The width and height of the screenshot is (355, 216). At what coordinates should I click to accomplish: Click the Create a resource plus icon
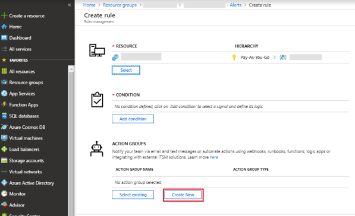tap(4, 15)
